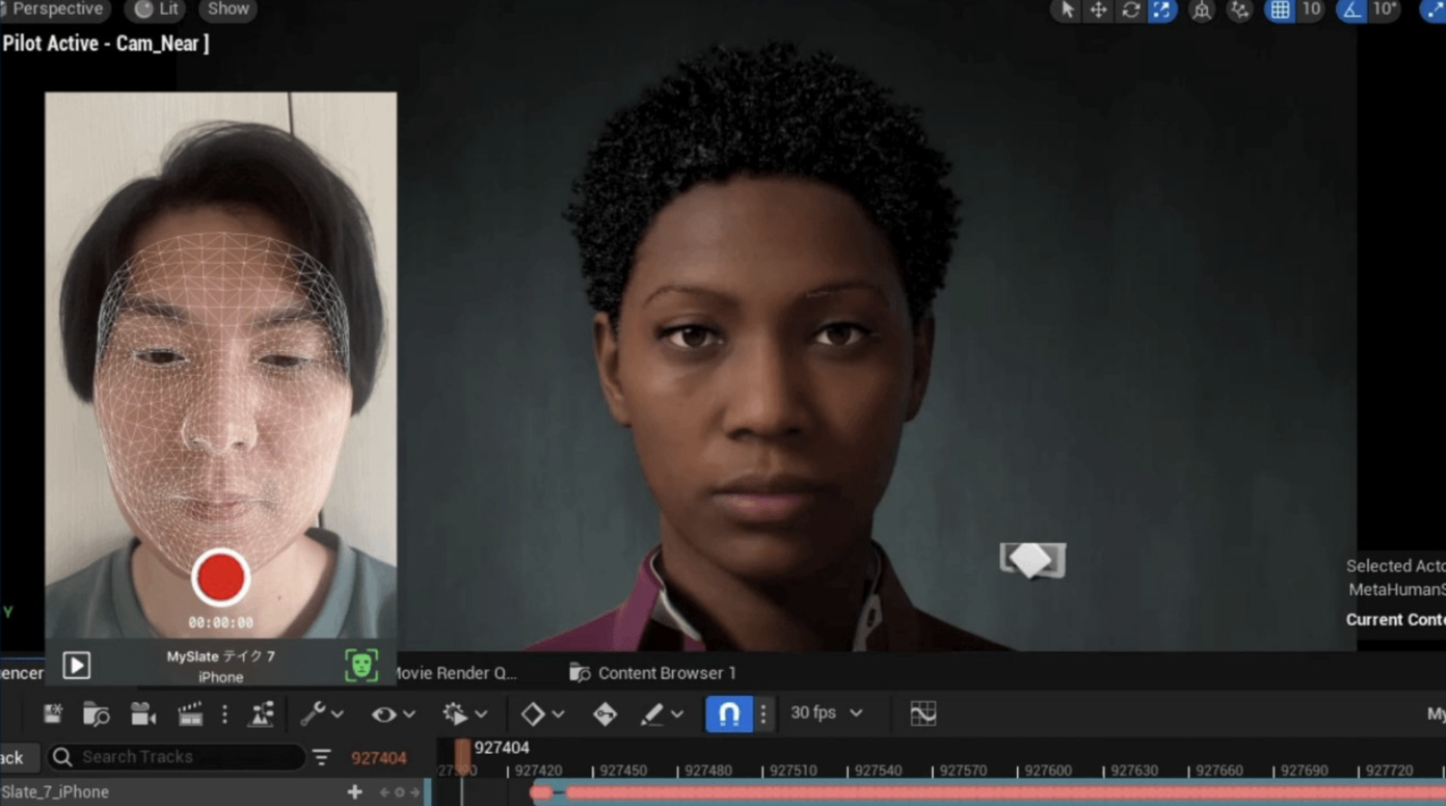Open the eye View Options menu

coord(384,714)
